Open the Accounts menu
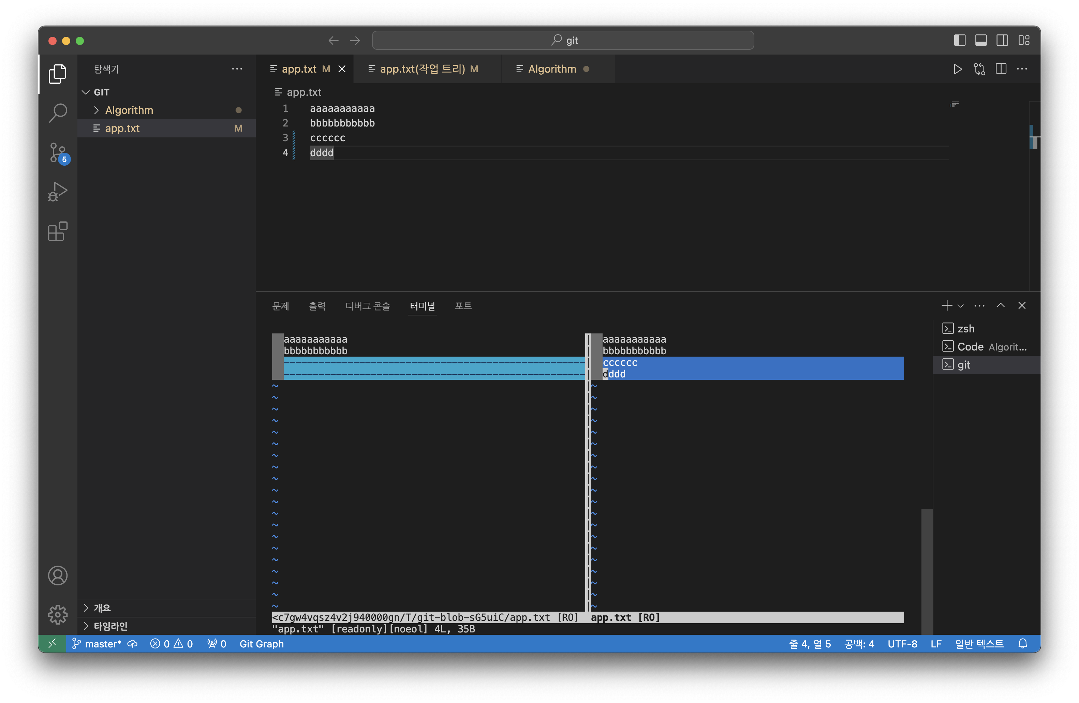This screenshot has width=1079, height=703. coord(58,575)
